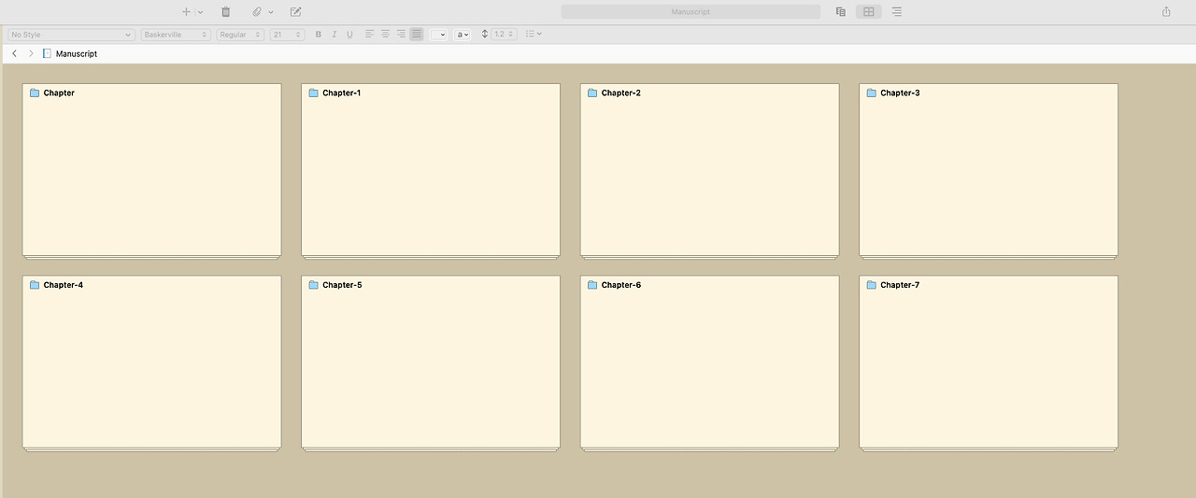Image resolution: width=1196 pixels, height=498 pixels.
Task: Click the folder icon on Chapter card
Action: coord(35,93)
